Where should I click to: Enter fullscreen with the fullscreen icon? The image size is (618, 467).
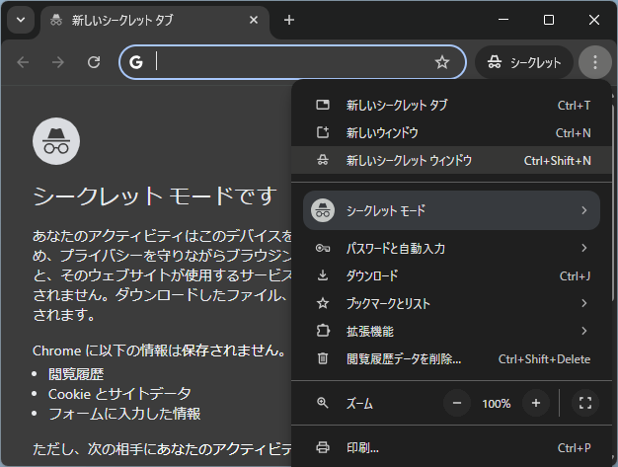click(585, 403)
